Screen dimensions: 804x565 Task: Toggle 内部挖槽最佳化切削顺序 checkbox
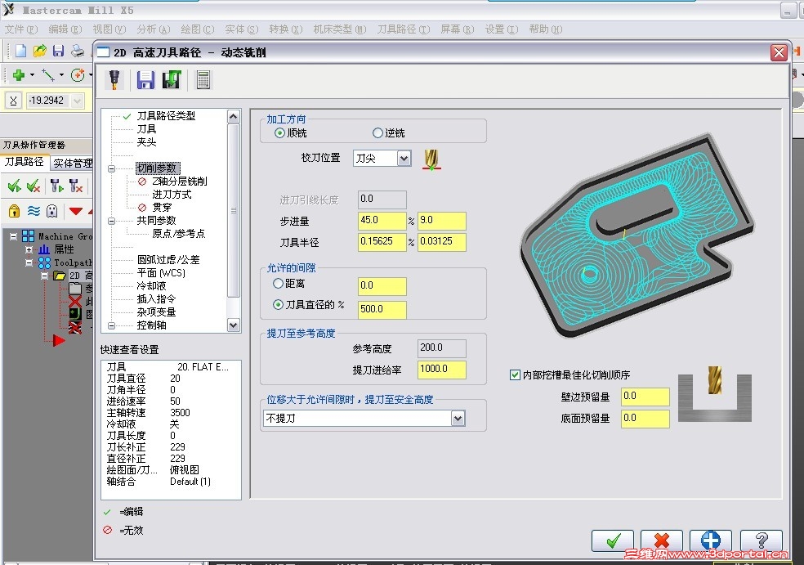pyautogui.click(x=515, y=375)
